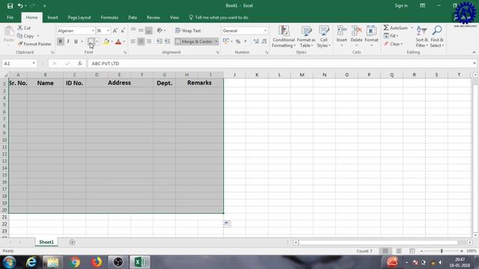Open Find & Select

click(x=437, y=37)
